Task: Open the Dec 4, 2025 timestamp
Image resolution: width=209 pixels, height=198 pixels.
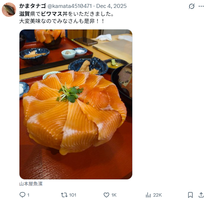Action: [111, 6]
